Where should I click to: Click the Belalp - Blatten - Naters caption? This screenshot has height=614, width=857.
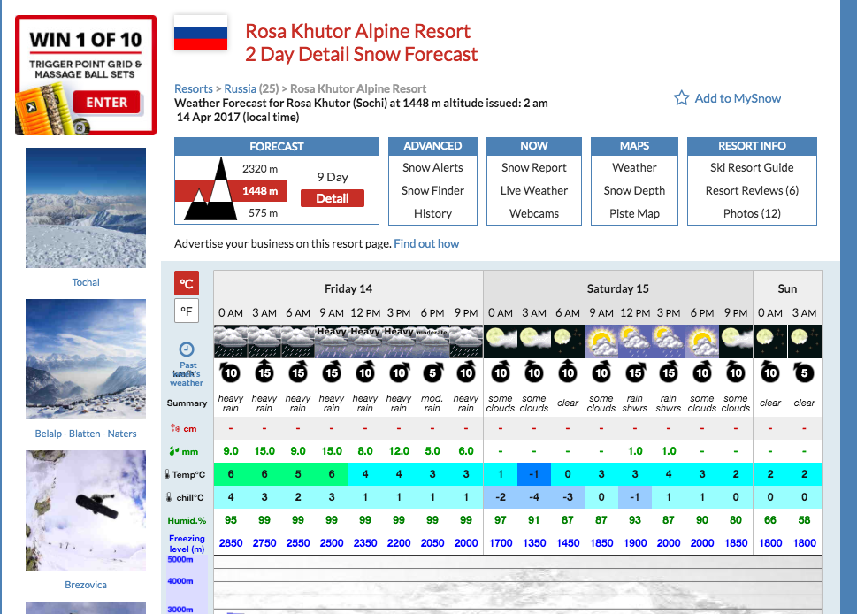[x=86, y=434]
